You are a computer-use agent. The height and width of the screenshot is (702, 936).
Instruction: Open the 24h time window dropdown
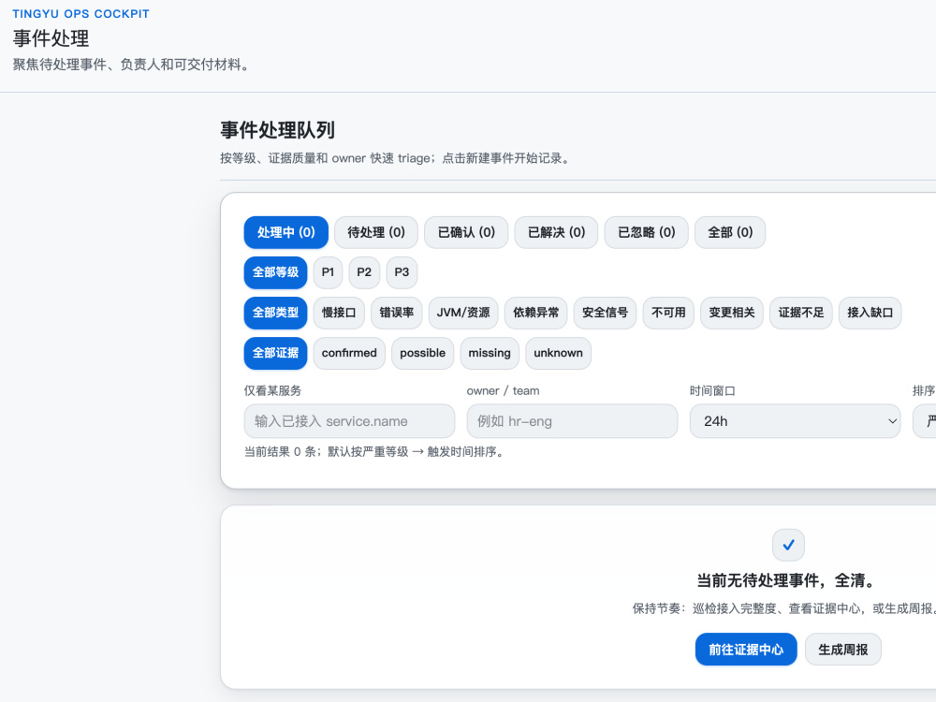[795, 421]
